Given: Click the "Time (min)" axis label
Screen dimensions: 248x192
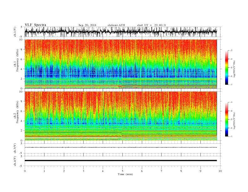Looking at the screenshot, I should tap(125, 174).
